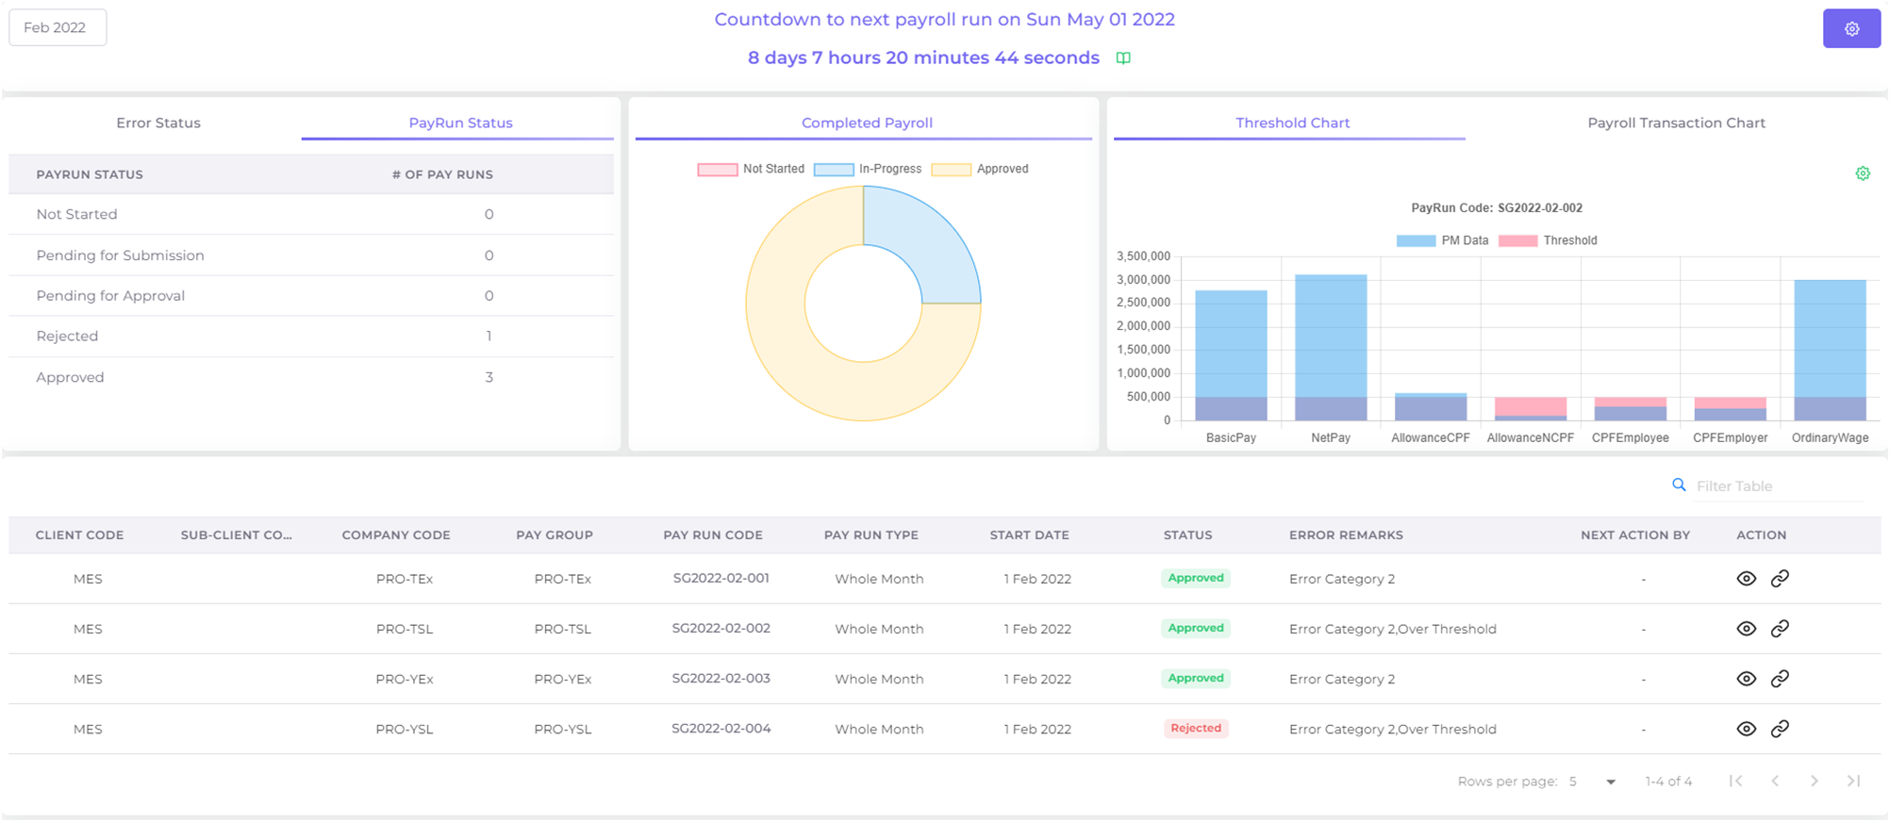
Task: Click the 1-4 of 4 pagination text
Action: tap(1668, 781)
